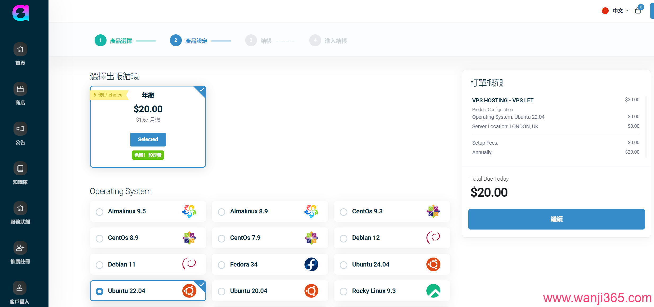Go to step 1 產品選擇
The height and width of the screenshot is (307, 654).
pos(113,40)
